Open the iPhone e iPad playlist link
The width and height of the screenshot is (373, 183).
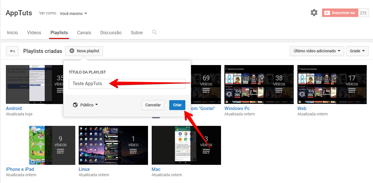(x=20, y=169)
